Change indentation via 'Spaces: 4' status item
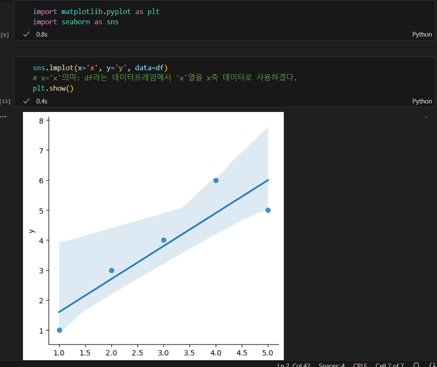 (331, 365)
